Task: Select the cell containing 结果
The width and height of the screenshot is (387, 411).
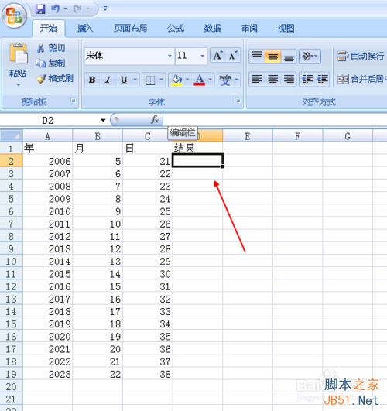Action: coord(197,149)
